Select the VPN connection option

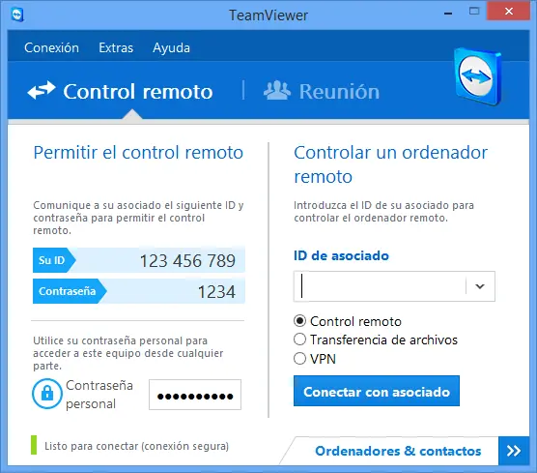(299, 359)
